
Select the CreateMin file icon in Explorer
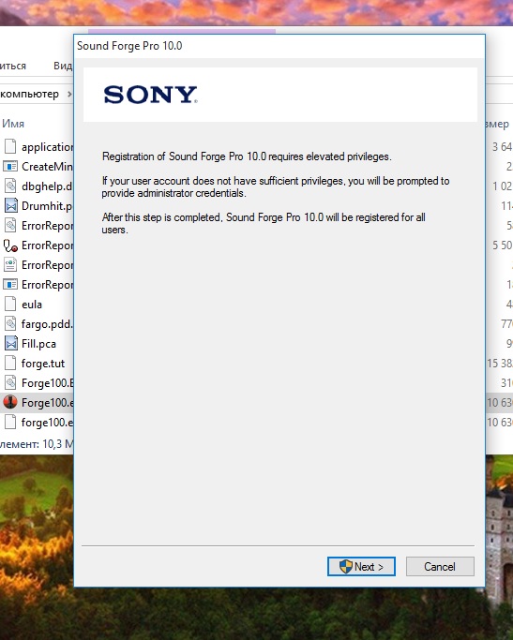coord(10,166)
